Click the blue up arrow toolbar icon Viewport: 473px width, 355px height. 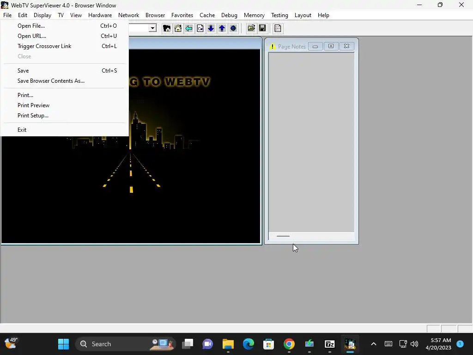pos(222,28)
